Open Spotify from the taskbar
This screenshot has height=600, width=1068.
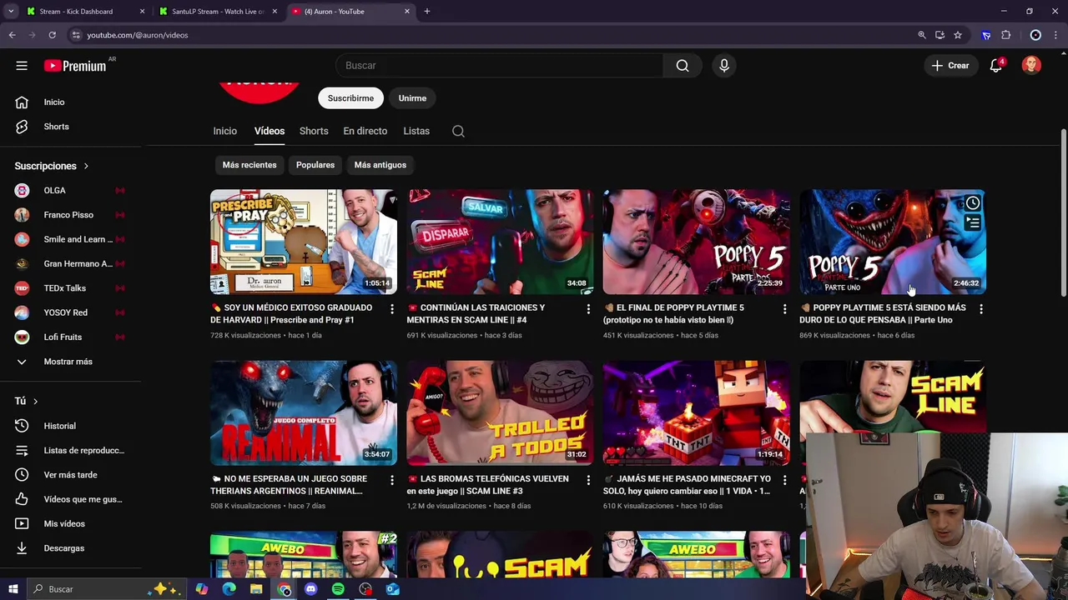(x=338, y=589)
